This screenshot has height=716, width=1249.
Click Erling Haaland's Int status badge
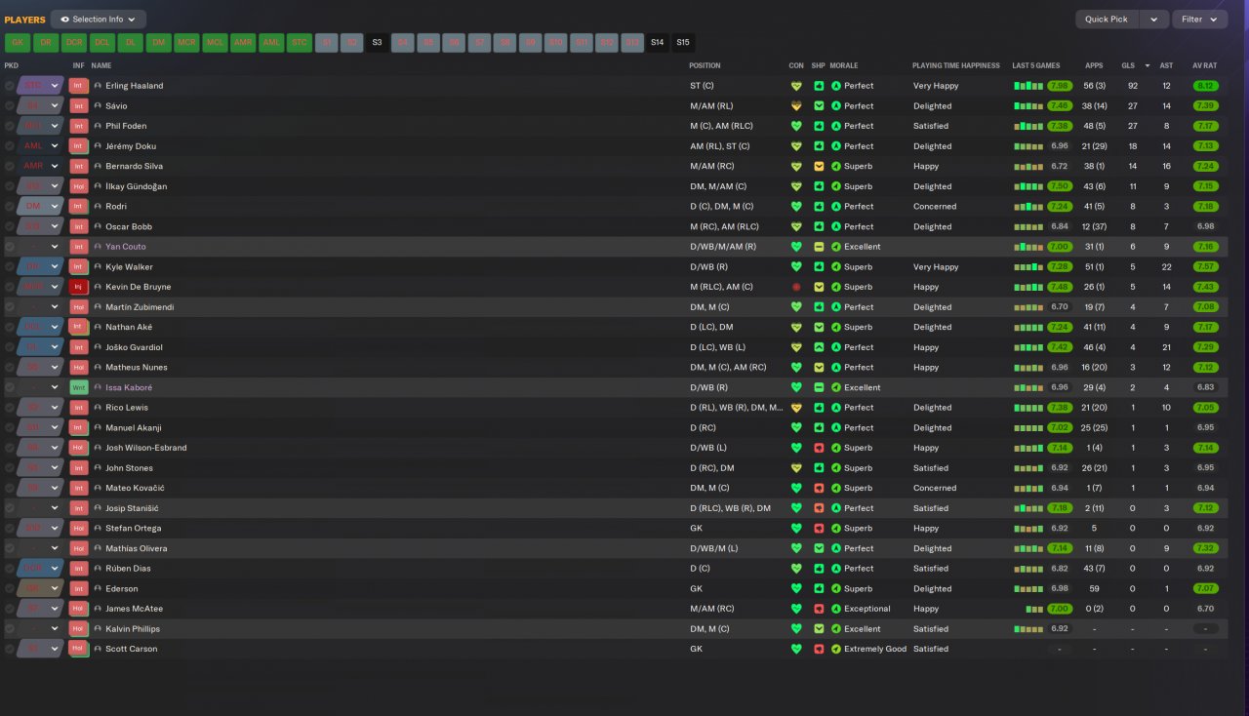[79, 86]
